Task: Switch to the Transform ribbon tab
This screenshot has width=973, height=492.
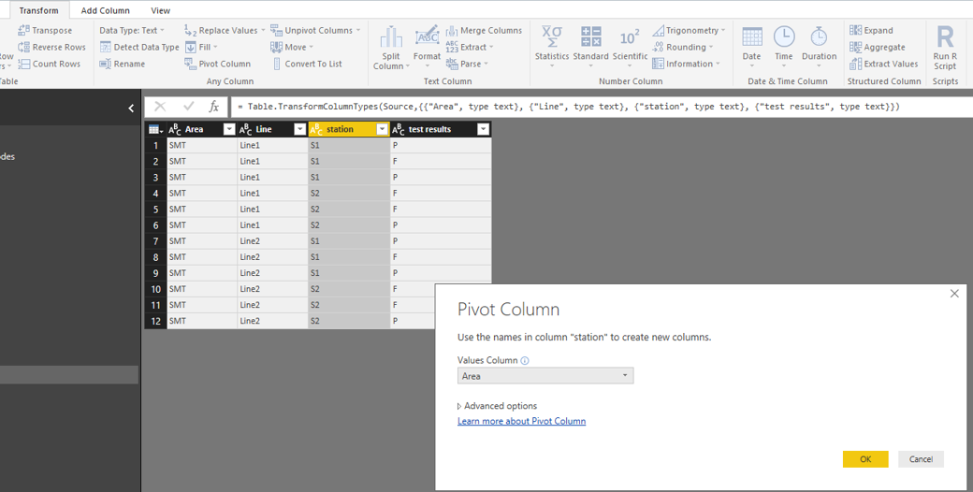Action: [x=38, y=10]
